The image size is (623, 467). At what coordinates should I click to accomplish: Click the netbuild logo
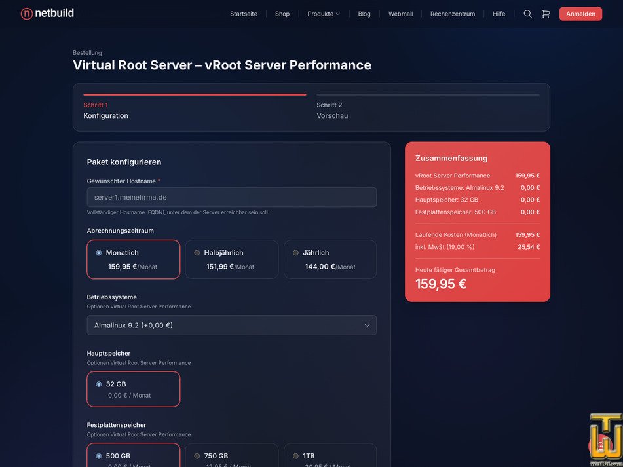[x=47, y=14]
